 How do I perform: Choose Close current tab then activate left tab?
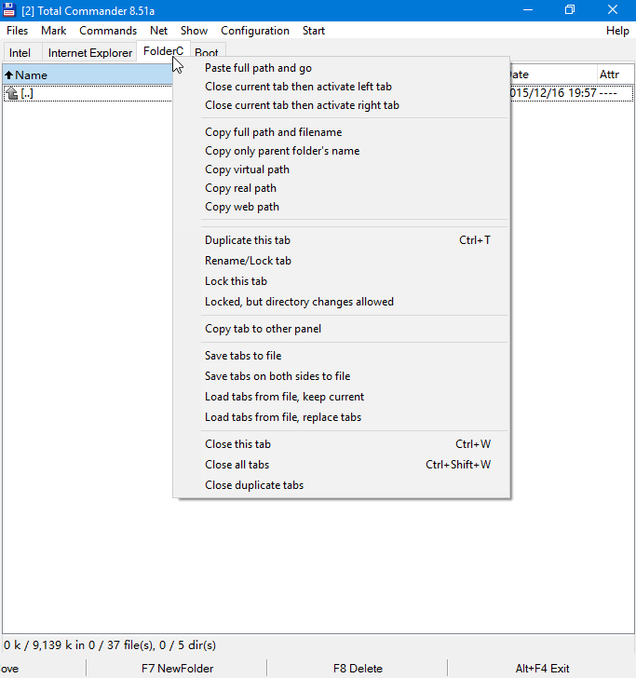point(342,87)
